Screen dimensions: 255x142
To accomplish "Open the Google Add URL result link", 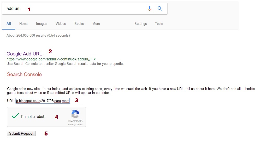I will pyautogui.click(x=24, y=54).
